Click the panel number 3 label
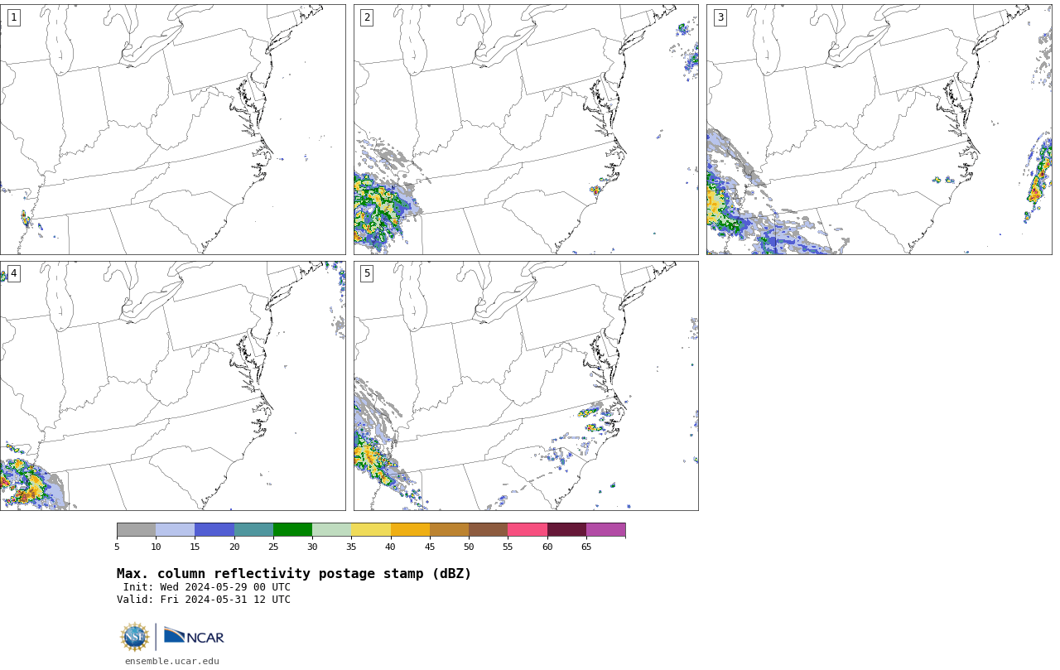 (720, 17)
